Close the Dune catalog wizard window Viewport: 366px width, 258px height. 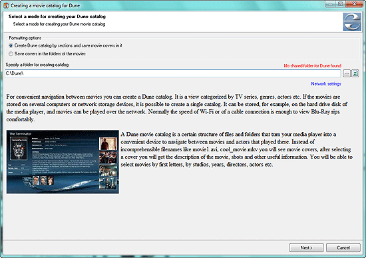tap(354, 4)
